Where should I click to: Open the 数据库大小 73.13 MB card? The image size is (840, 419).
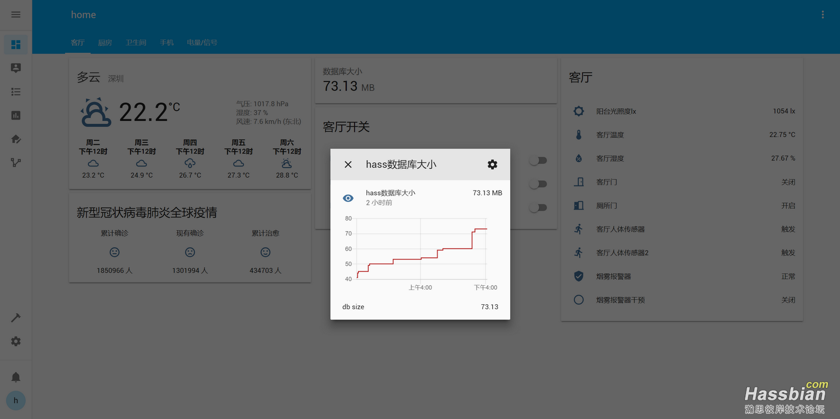pos(436,81)
